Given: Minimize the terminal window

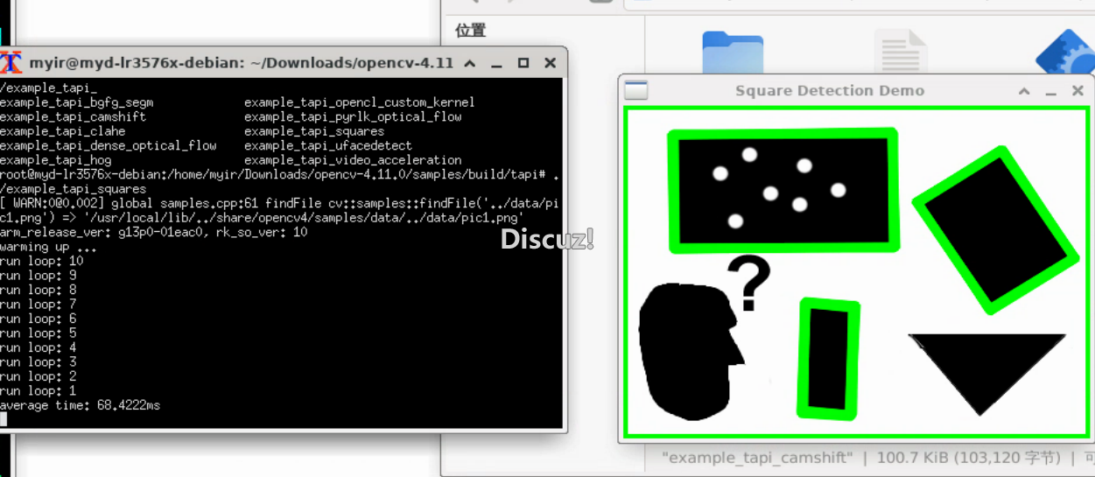Looking at the screenshot, I should pyautogui.click(x=497, y=63).
